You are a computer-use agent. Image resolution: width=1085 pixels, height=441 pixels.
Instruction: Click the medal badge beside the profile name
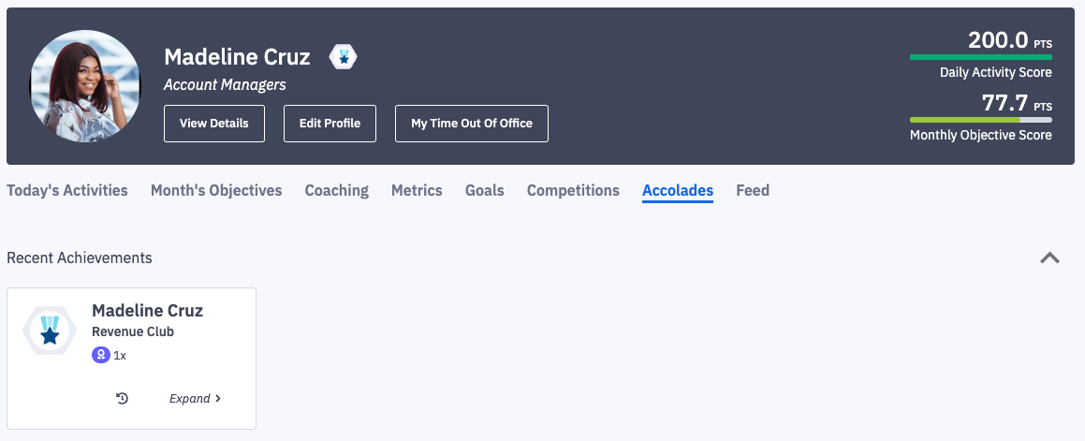344,57
